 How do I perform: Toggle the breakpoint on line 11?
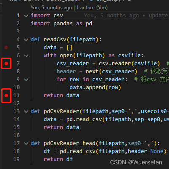6,95
